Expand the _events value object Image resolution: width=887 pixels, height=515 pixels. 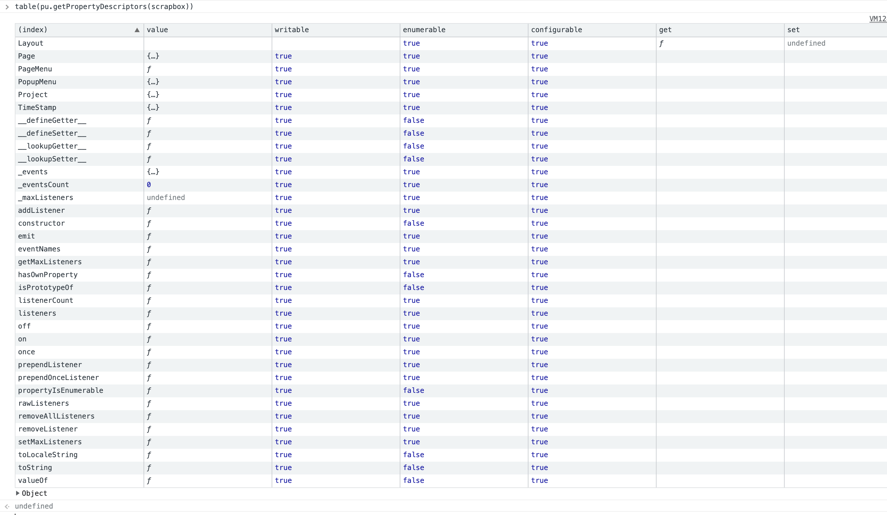(153, 172)
